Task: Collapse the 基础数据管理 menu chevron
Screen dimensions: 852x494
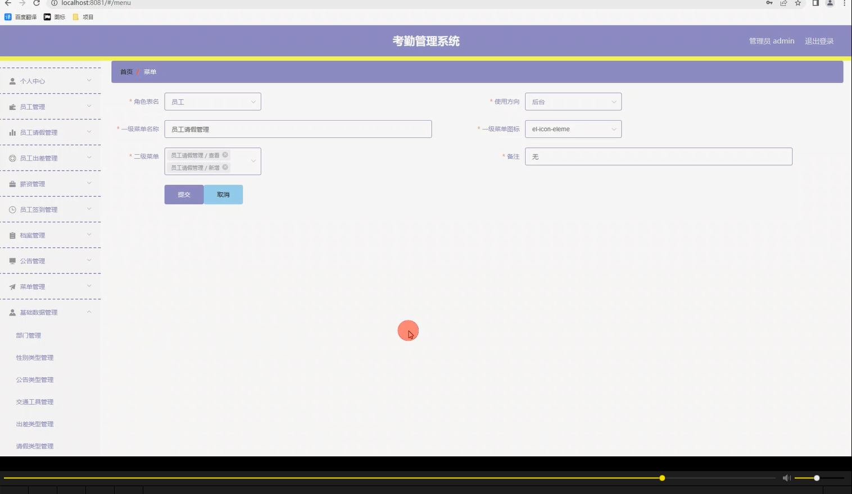Action: click(x=89, y=312)
